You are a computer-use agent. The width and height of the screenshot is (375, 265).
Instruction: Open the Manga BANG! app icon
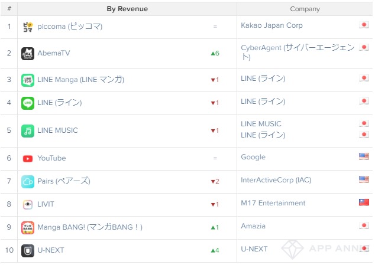pos(27,227)
